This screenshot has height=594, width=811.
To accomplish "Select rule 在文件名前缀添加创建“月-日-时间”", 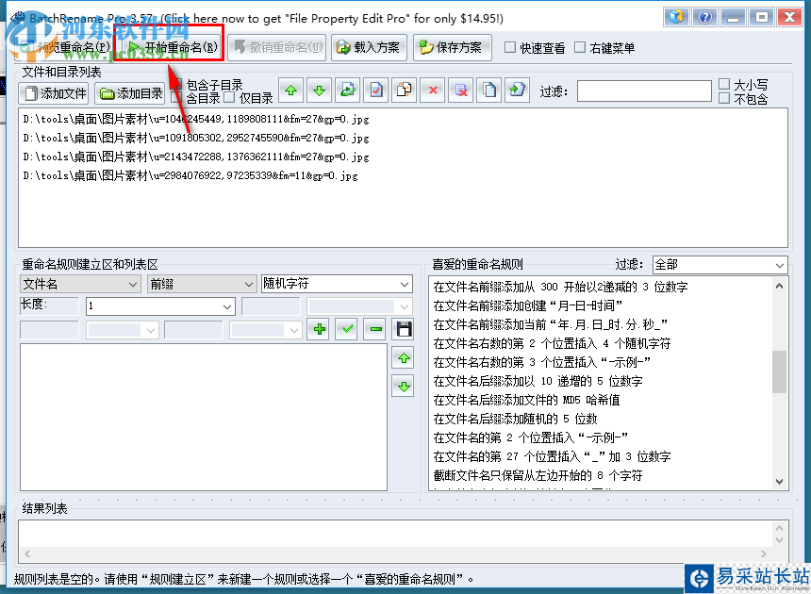I will pyautogui.click(x=527, y=305).
